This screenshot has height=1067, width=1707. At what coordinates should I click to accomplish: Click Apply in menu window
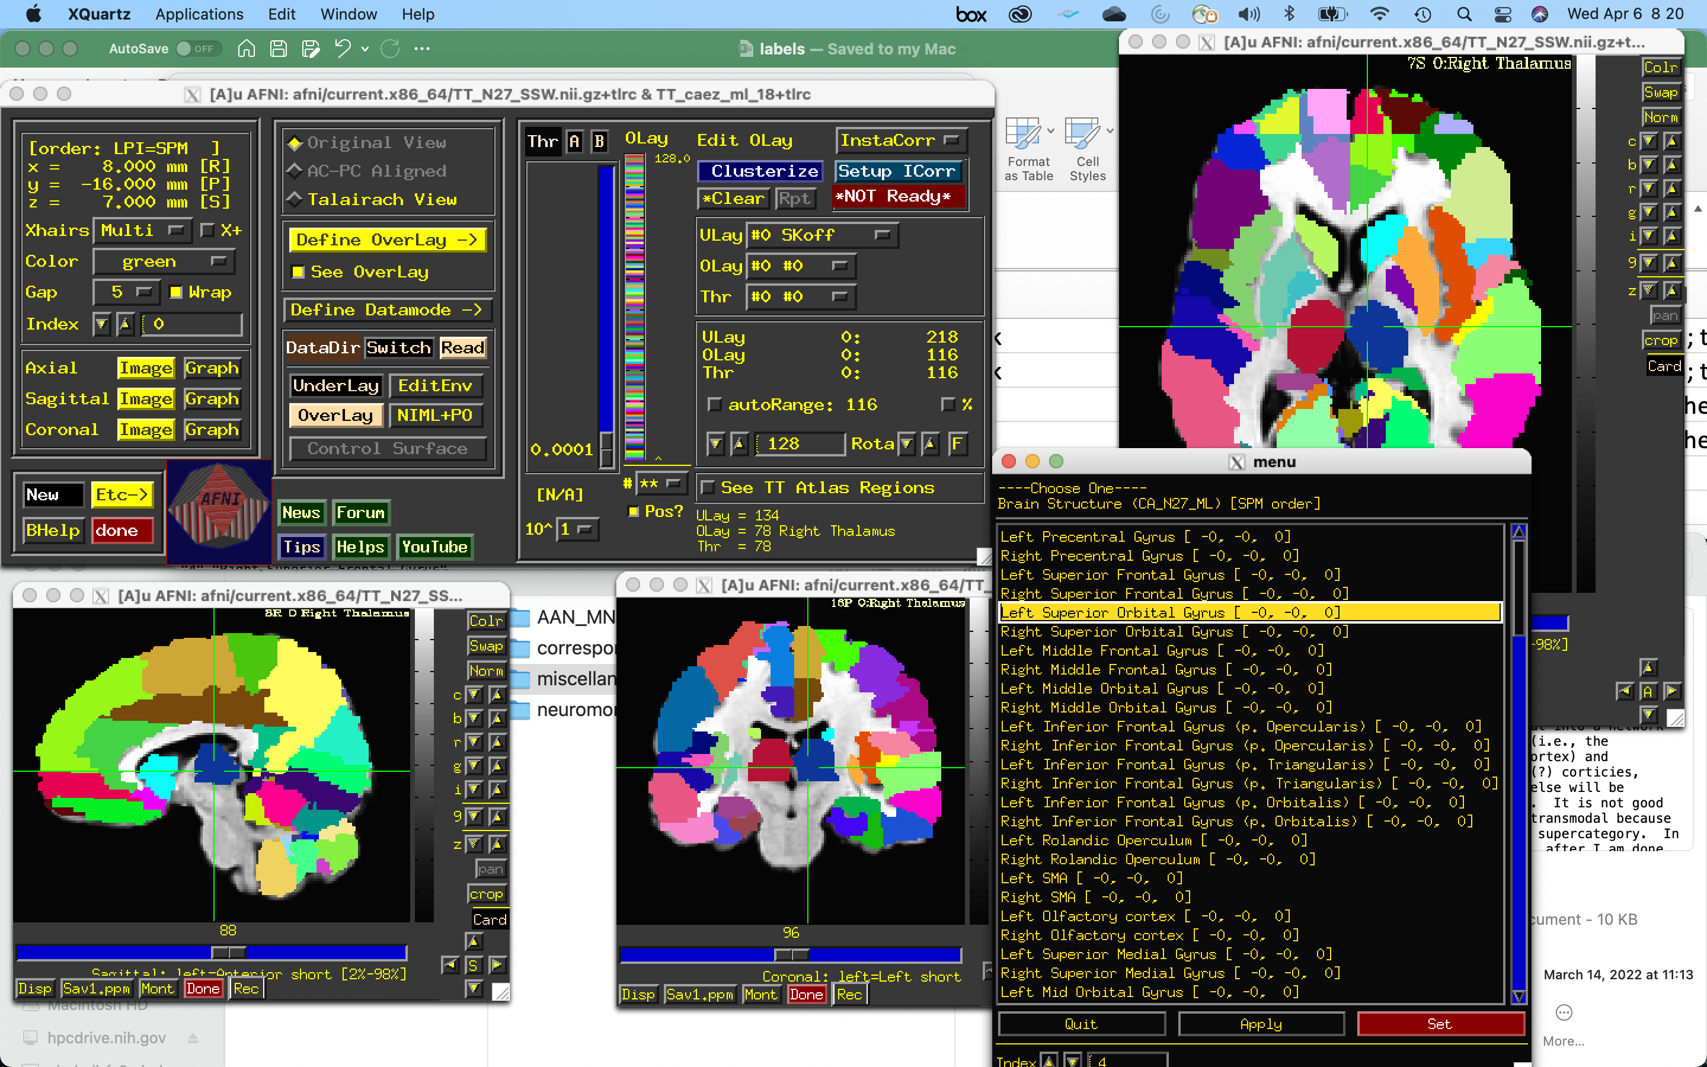pos(1261,1024)
